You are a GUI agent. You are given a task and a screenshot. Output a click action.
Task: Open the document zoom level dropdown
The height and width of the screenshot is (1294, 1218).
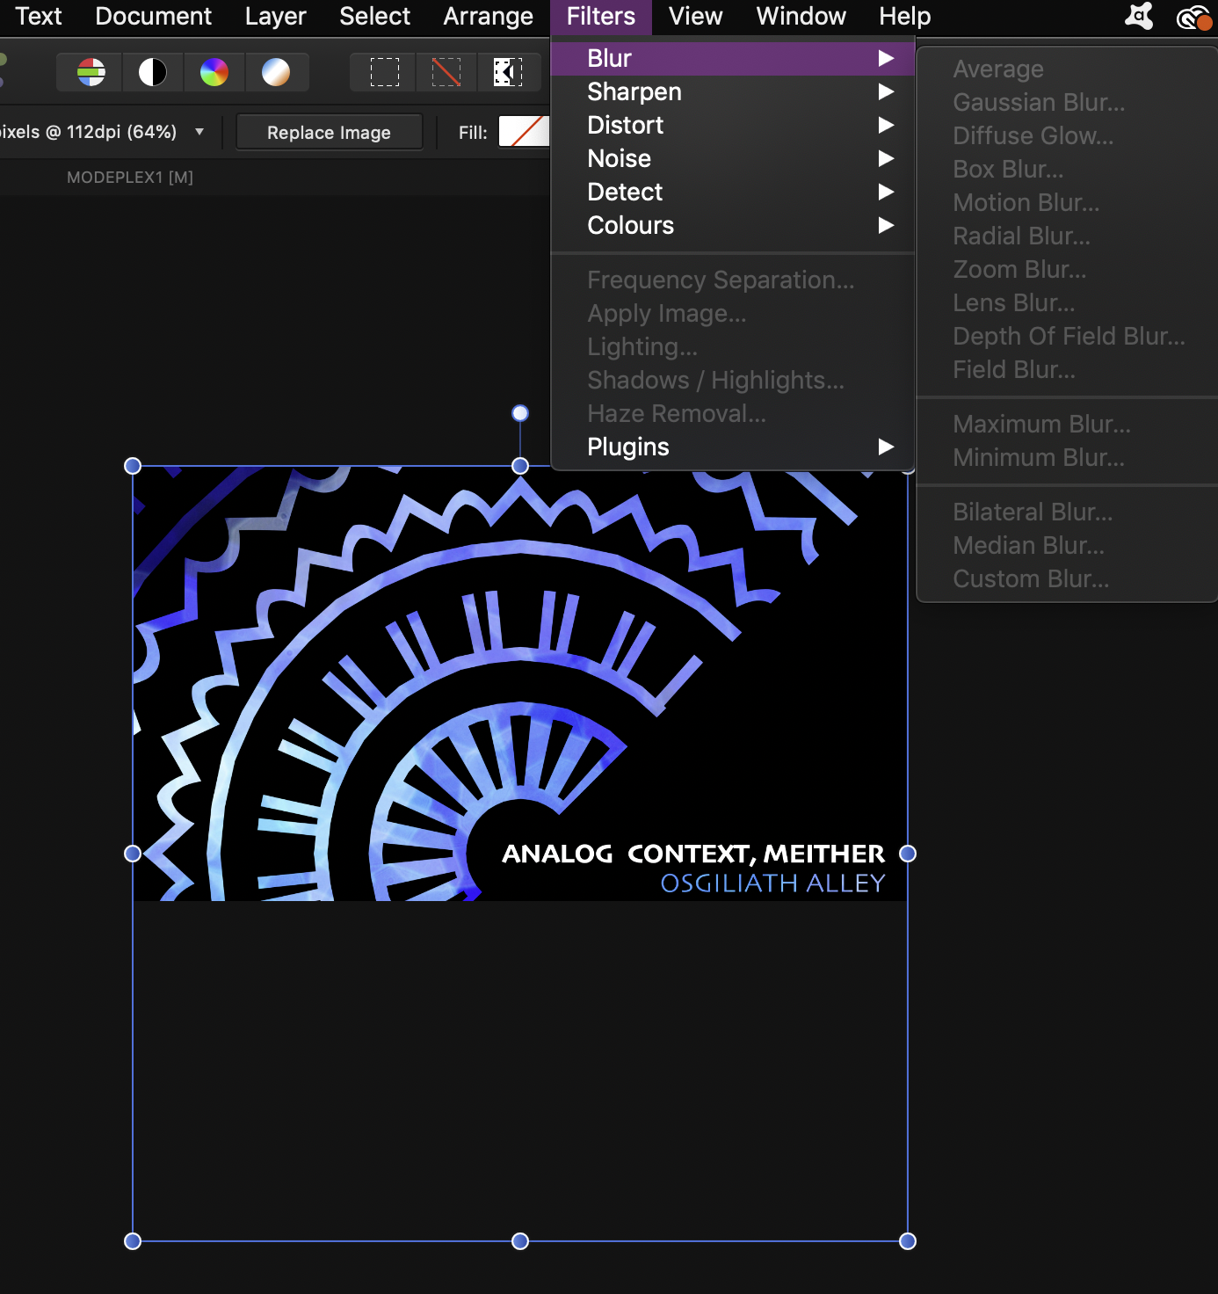coord(199,132)
